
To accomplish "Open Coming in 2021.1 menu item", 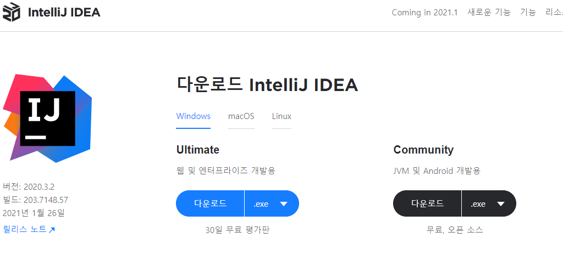I will pyautogui.click(x=424, y=13).
